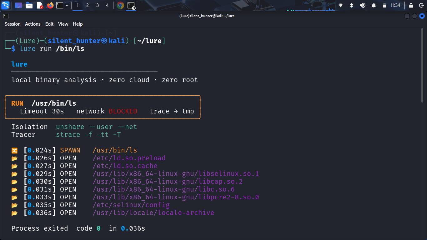The height and width of the screenshot is (240, 427).
Task: Select the terminal taskbar window button
Action: (x=131, y=5)
